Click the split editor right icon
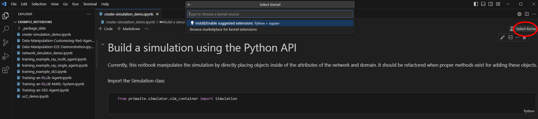Viewport: 538px width, 119px height. point(527,14)
